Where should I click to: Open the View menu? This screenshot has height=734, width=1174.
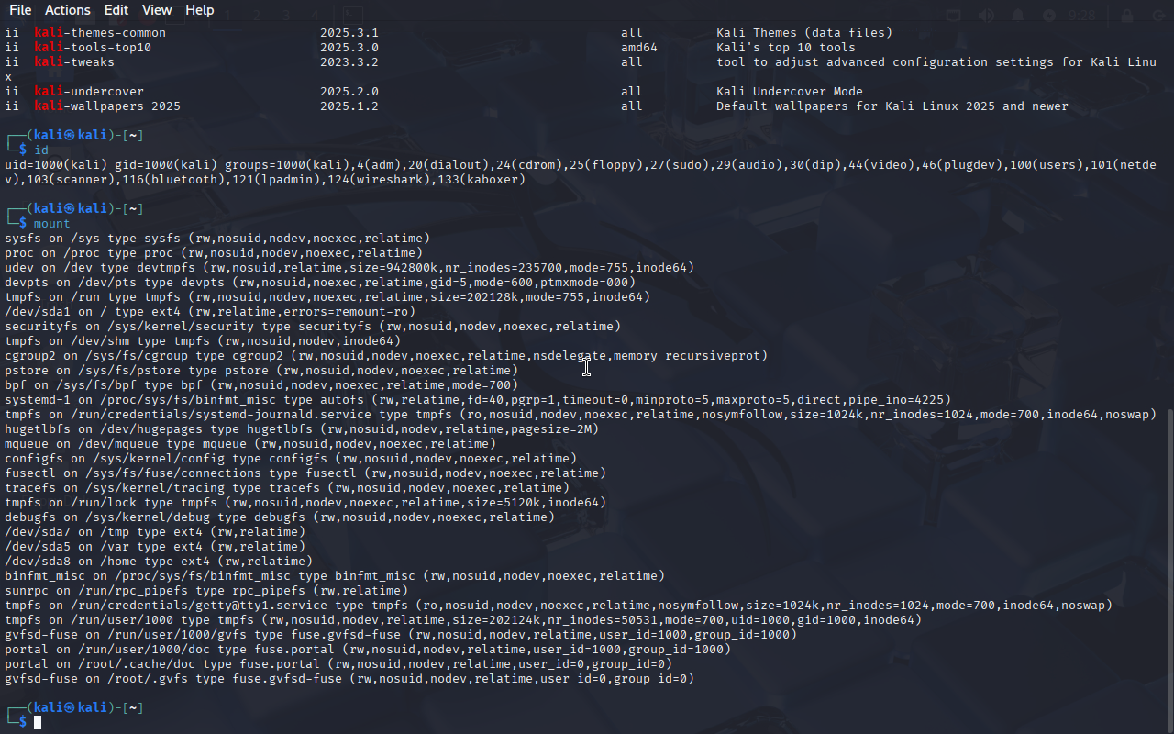click(x=157, y=10)
